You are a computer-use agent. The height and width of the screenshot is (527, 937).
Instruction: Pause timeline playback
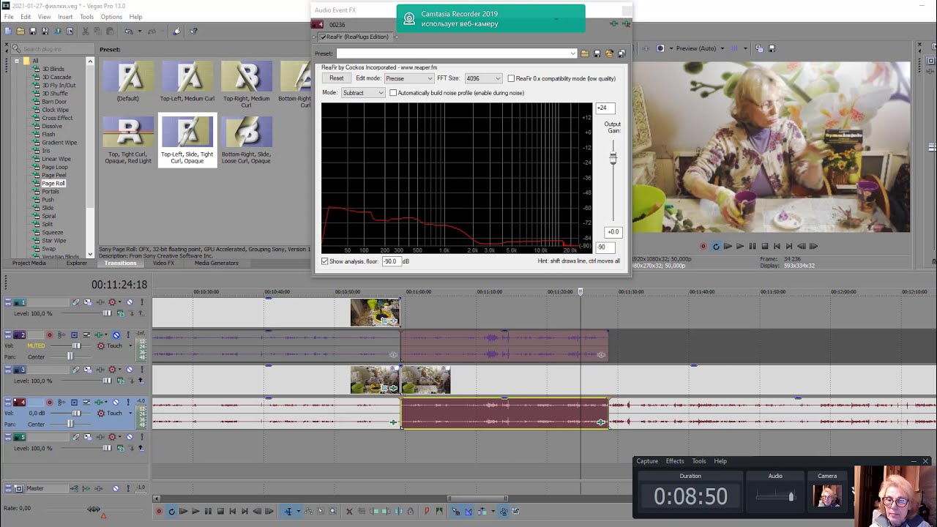(208, 512)
